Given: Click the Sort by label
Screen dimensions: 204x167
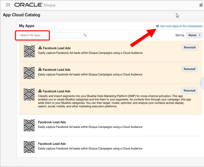Looking at the screenshot, I should click(x=180, y=35).
